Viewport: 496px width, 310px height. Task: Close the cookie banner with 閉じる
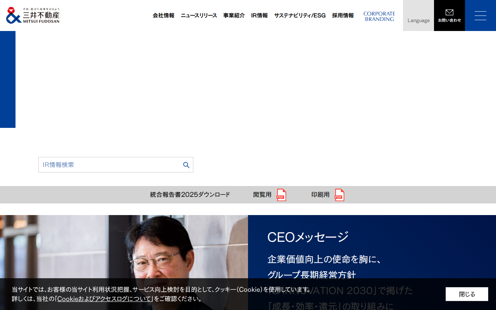(467, 294)
